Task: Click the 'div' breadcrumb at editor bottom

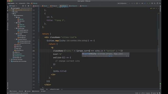Action: point(47,89)
